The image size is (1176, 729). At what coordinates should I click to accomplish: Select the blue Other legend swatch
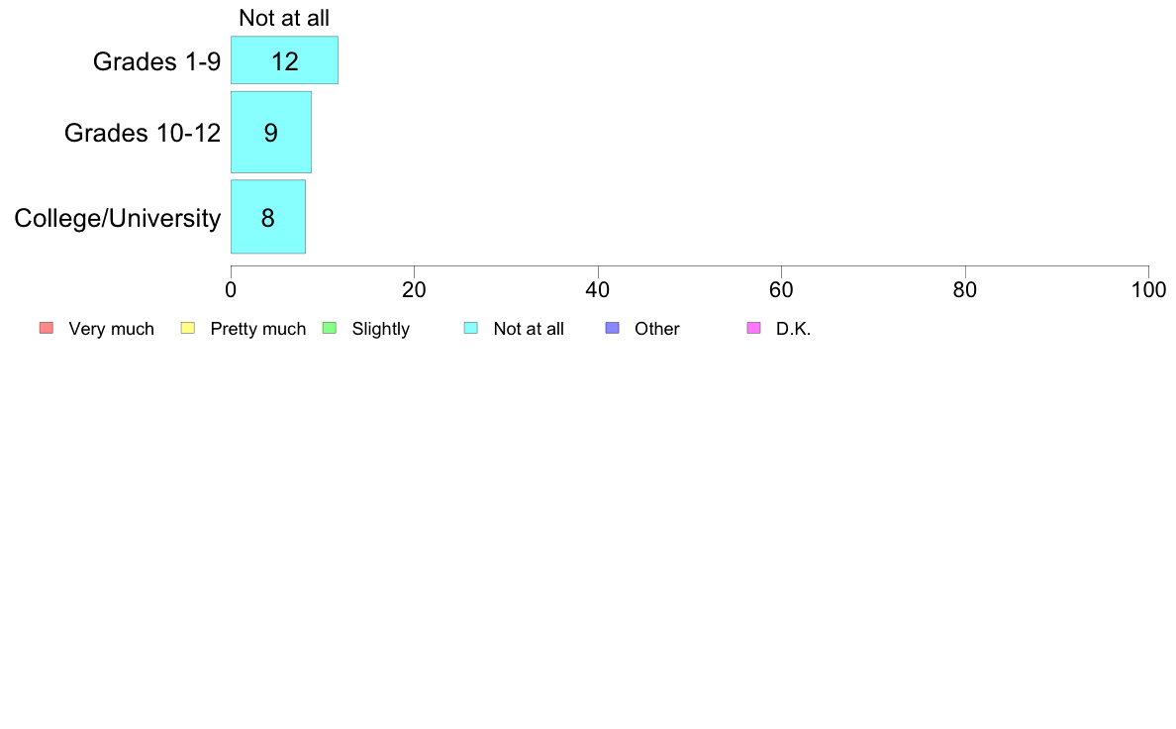pyautogui.click(x=613, y=328)
